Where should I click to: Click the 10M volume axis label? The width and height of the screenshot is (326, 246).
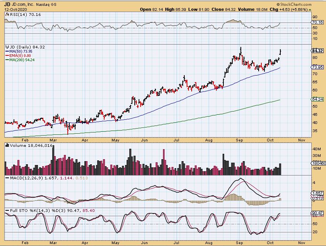pos(316,169)
